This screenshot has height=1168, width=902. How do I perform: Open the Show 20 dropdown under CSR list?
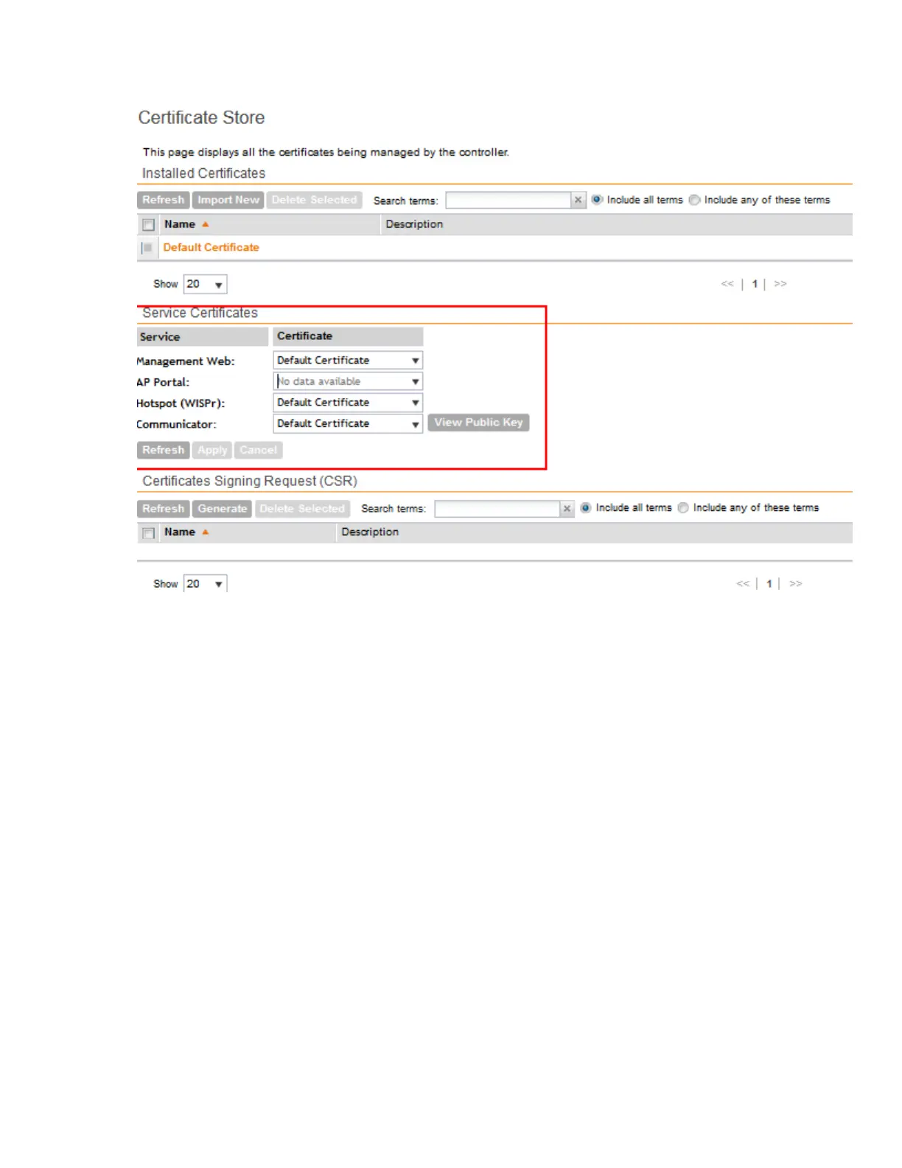(205, 584)
